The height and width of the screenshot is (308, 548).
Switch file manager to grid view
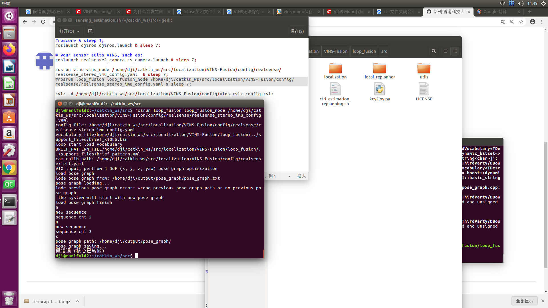[455, 51]
